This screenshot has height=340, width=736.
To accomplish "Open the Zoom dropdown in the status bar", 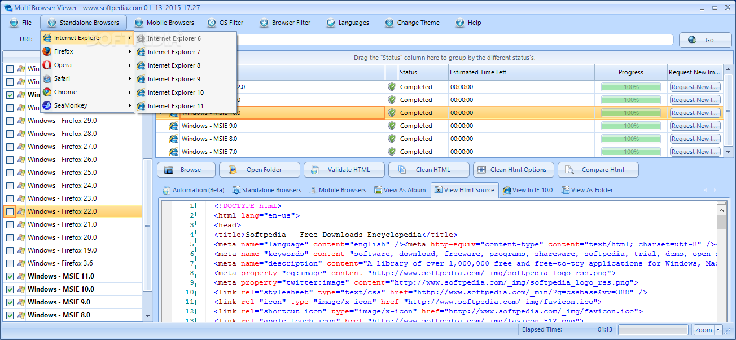I will coord(719,330).
